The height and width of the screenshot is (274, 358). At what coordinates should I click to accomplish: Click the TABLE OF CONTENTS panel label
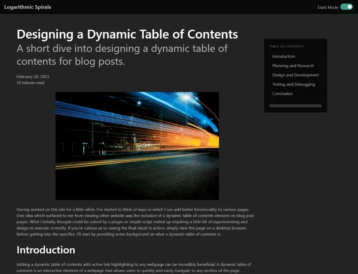[x=286, y=46]
